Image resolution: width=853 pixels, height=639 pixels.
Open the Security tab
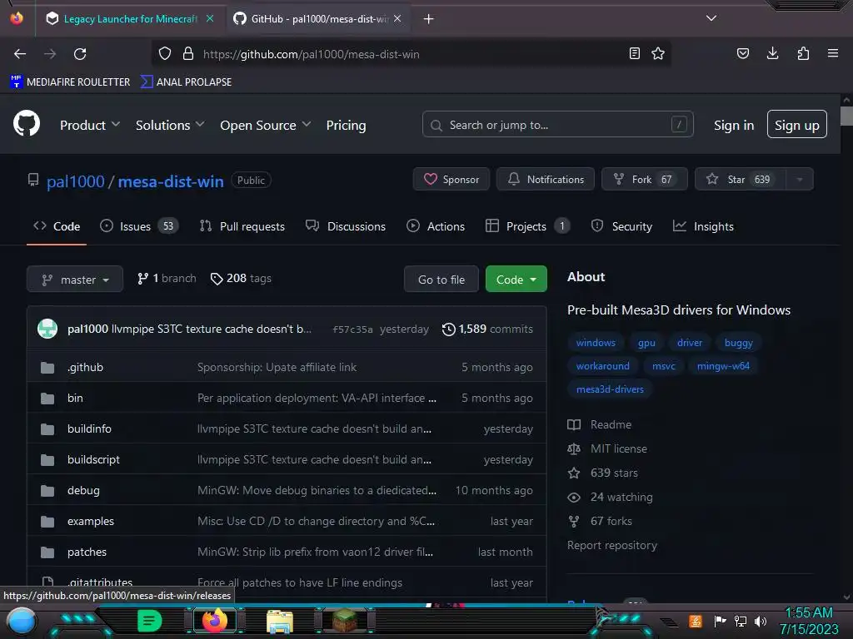(x=621, y=226)
